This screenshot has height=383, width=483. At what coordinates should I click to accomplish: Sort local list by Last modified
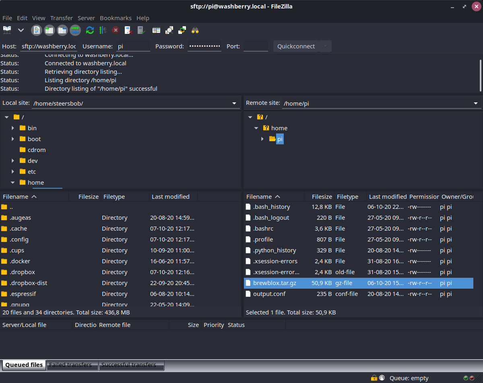pos(173,197)
